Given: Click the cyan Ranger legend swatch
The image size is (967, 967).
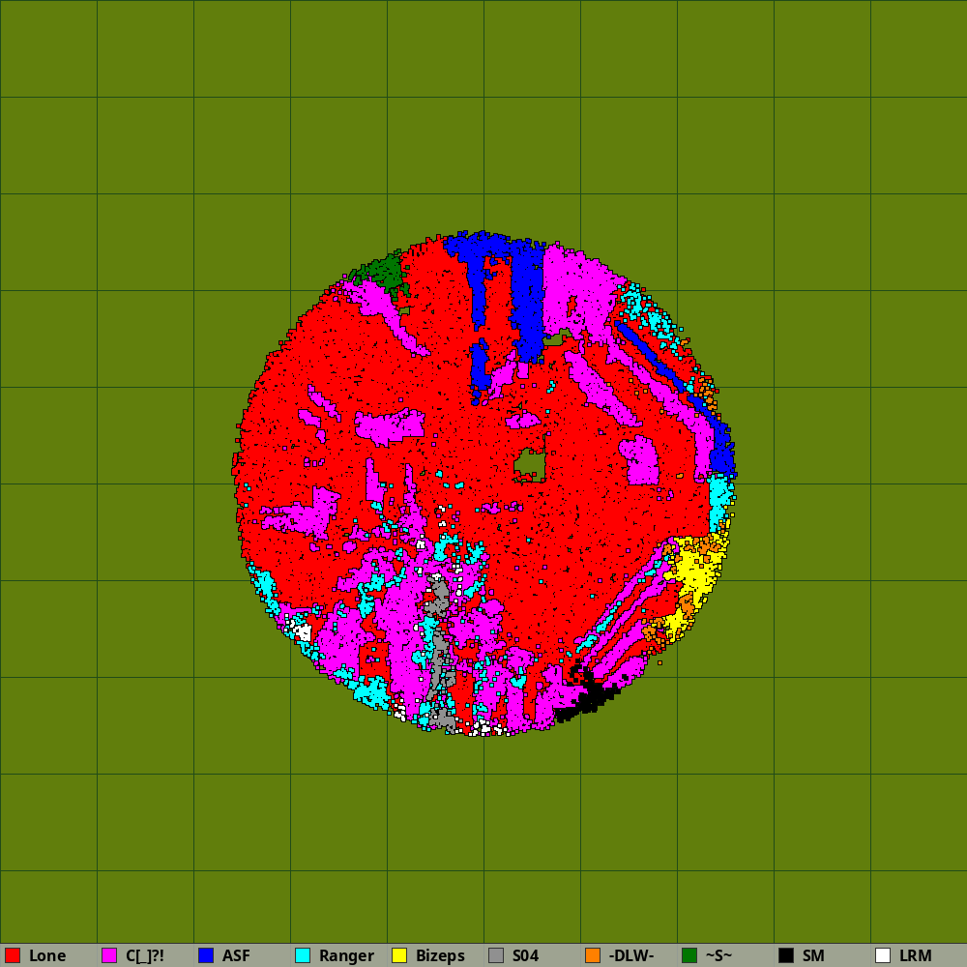Looking at the screenshot, I should 303,955.
